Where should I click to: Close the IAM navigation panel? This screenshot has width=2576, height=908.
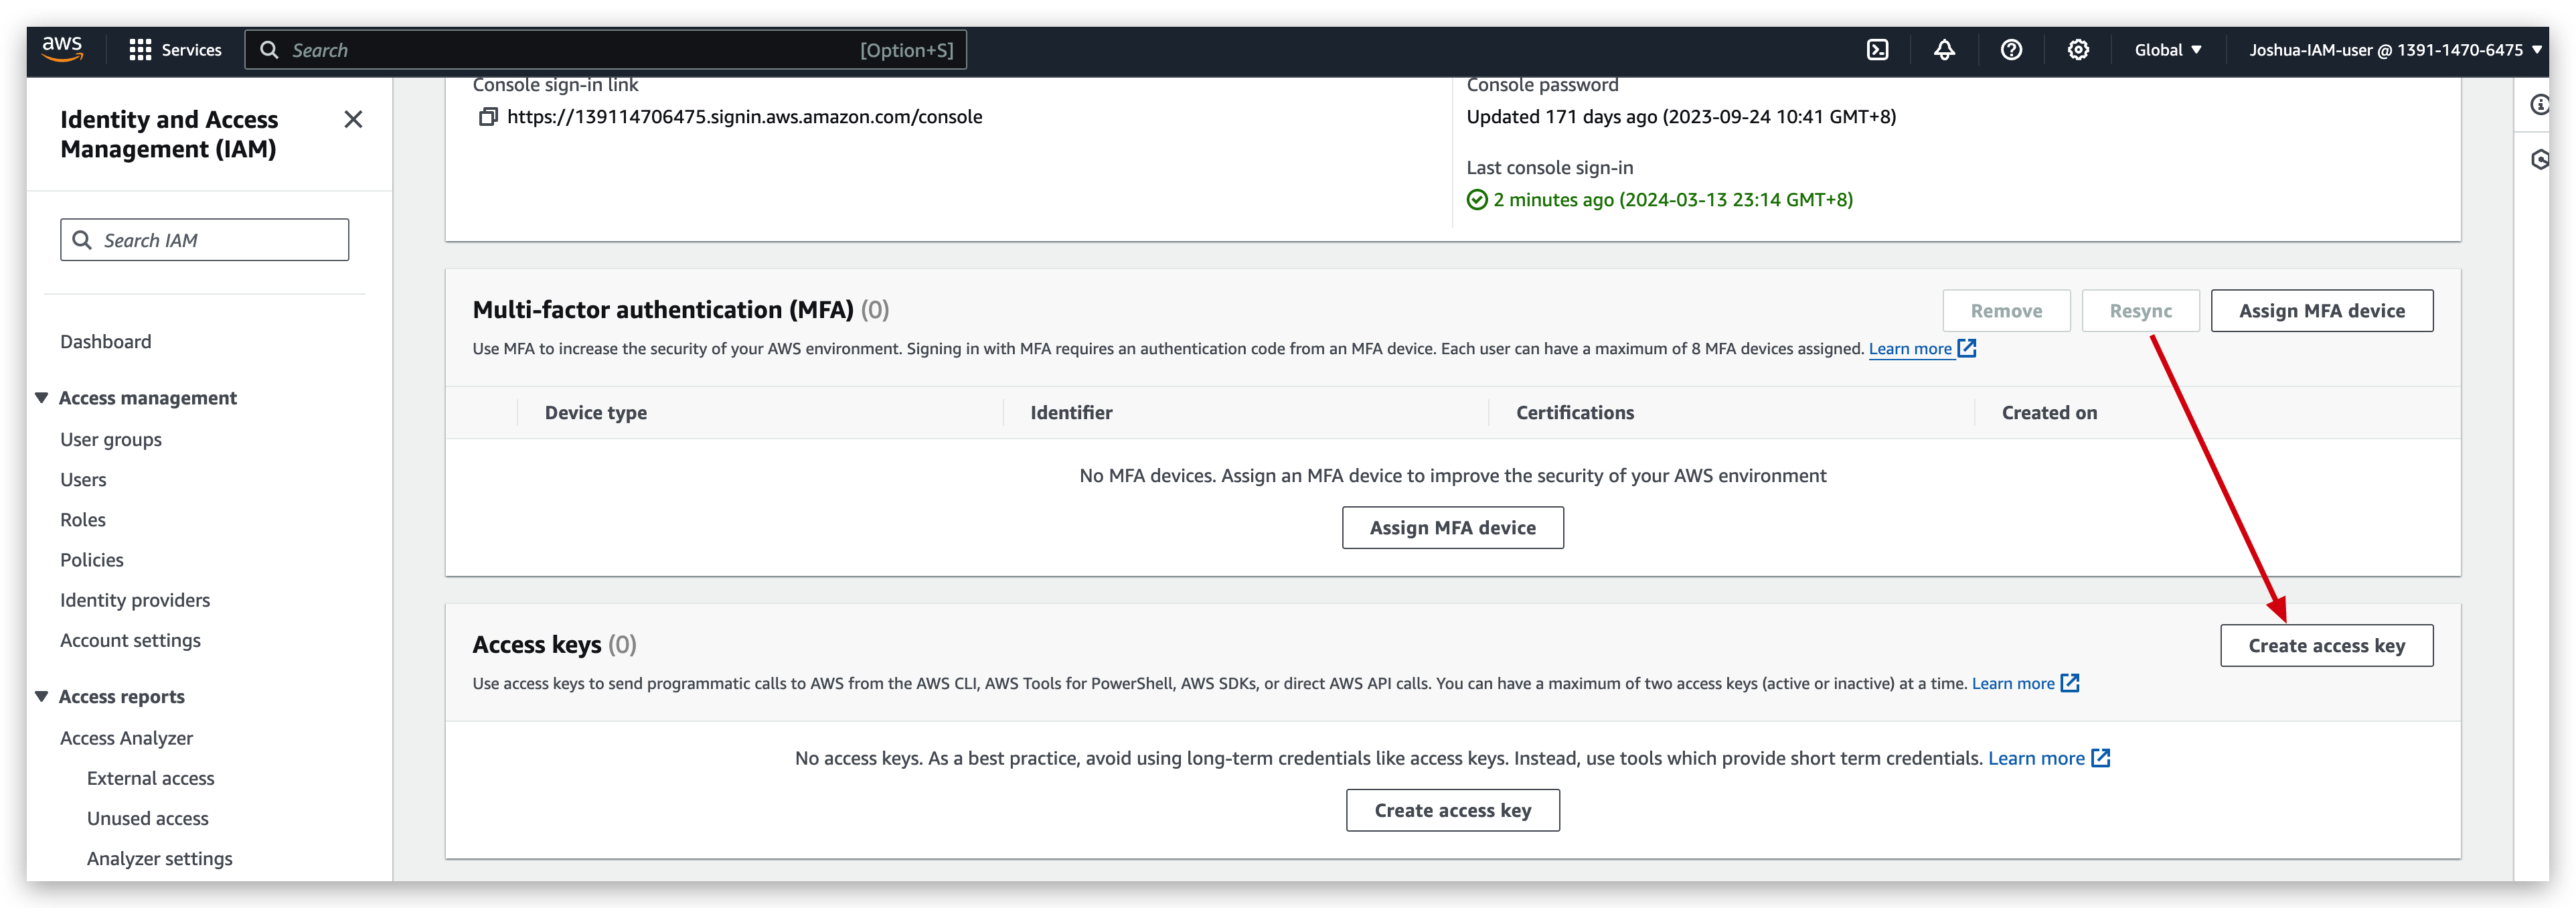pyautogui.click(x=353, y=120)
